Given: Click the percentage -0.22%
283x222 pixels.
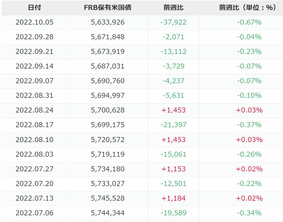Looking at the screenshot, I should coord(249,183).
